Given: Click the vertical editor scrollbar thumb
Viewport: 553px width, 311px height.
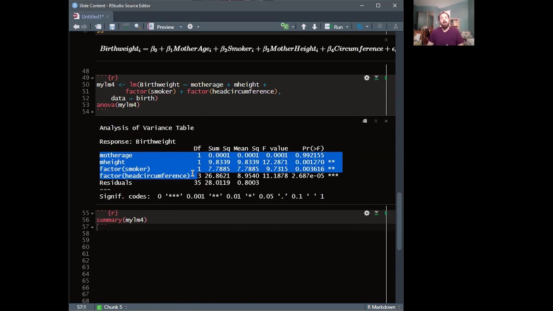Looking at the screenshot, I should (399, 221).
